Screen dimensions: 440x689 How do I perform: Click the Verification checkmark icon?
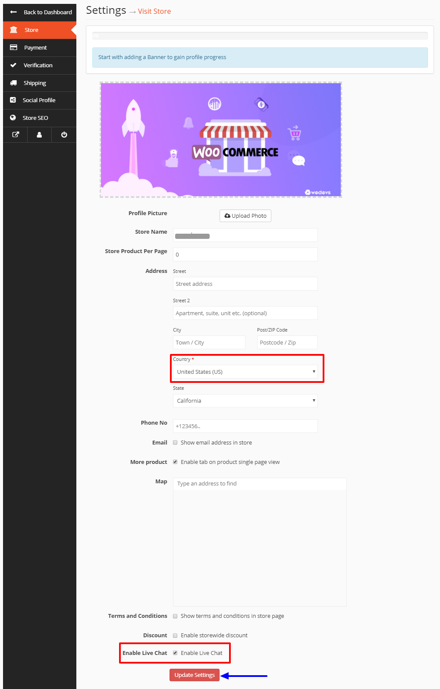point(13,65)
